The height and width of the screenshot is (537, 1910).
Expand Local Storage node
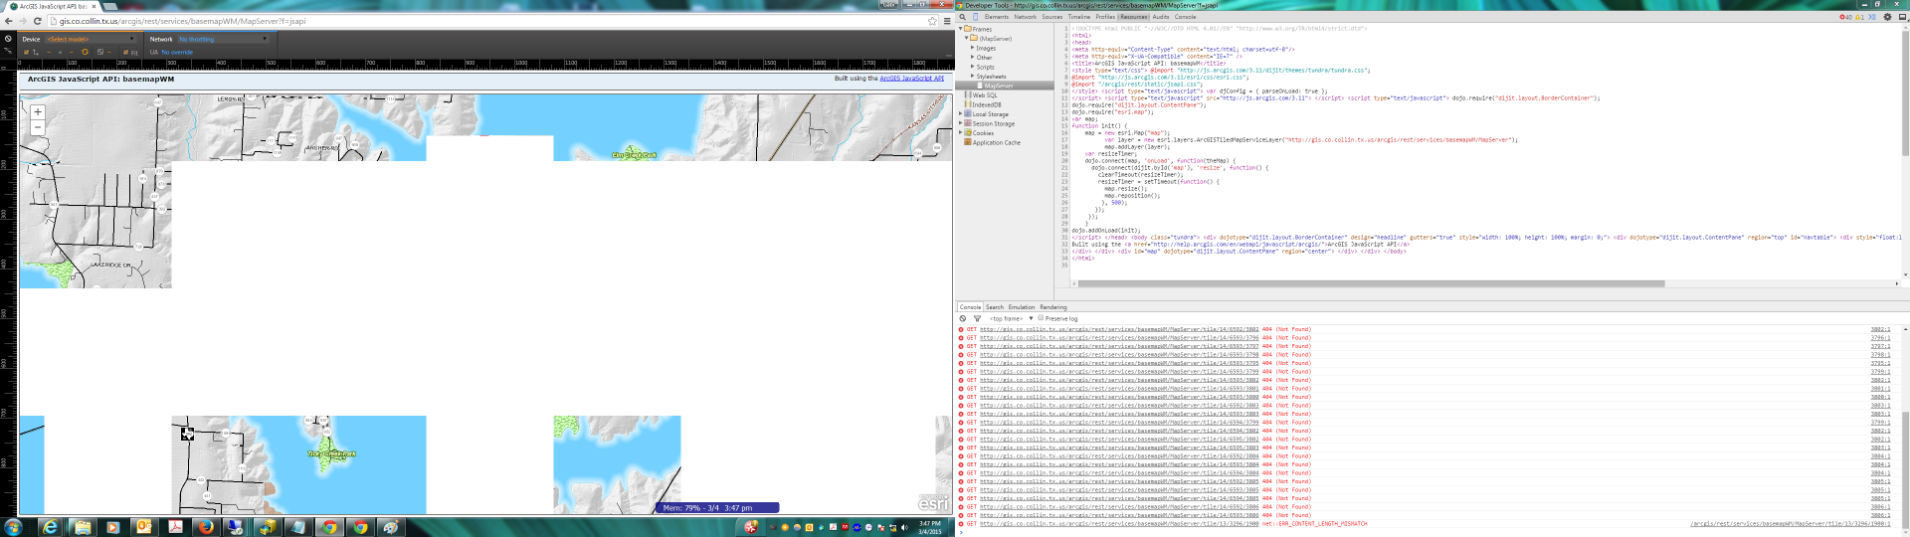(x=961, y=114)
